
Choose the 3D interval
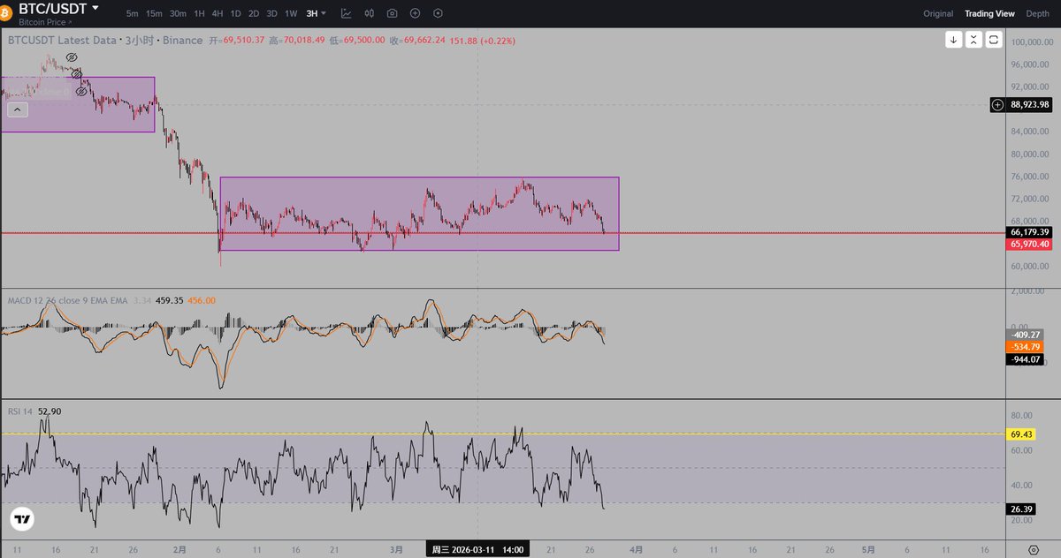click(271, 13)
